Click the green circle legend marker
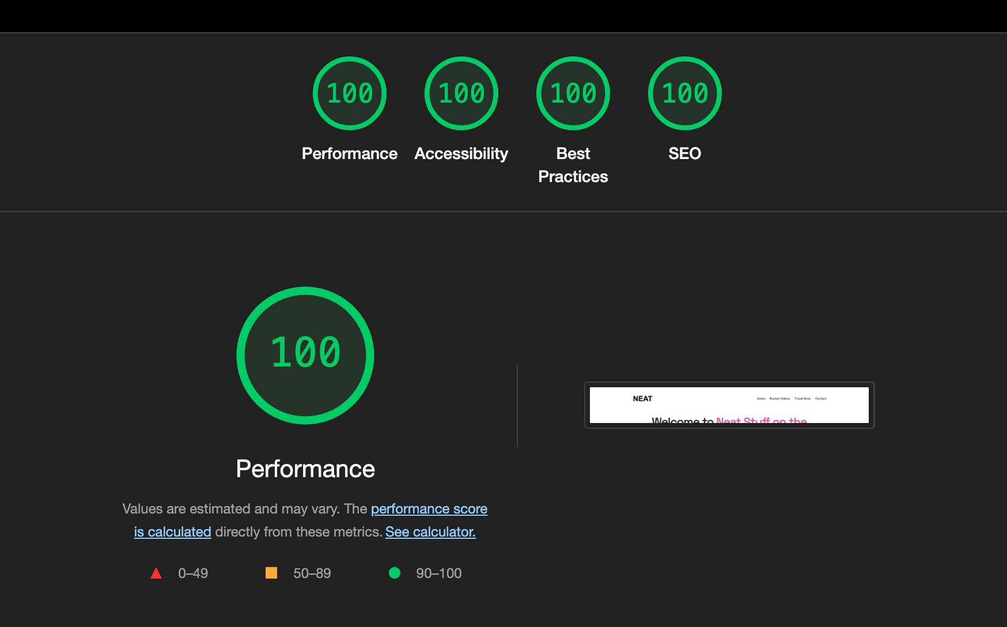 (x=395, y=573)
